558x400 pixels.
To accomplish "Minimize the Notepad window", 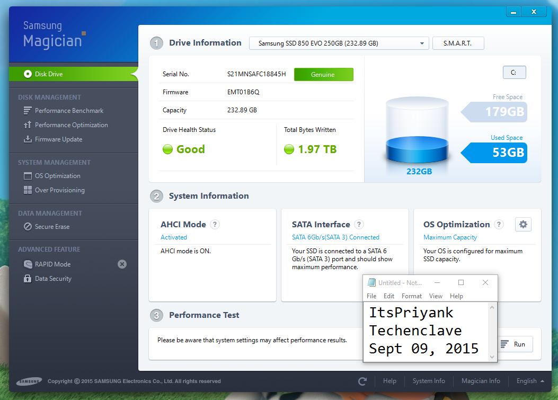I will coord(437,282).
